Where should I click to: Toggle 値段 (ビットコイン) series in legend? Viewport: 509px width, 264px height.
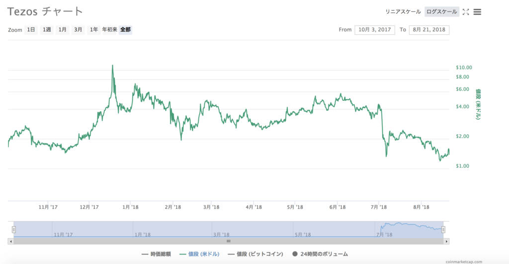pyautogui.click(x=255, y=254)
